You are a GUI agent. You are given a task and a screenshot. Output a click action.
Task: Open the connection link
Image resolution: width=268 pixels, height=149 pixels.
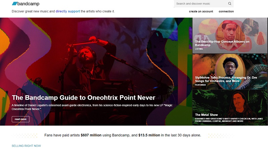click(226, 11)
